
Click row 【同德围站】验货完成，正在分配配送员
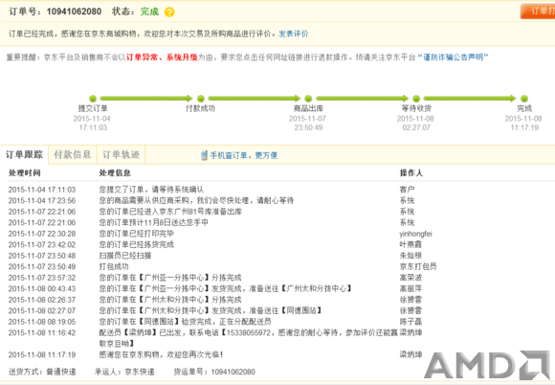(x=185, y=322)
